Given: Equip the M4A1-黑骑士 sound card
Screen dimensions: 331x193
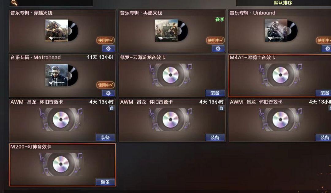Looking at the screenshot, I should [324, 93].
